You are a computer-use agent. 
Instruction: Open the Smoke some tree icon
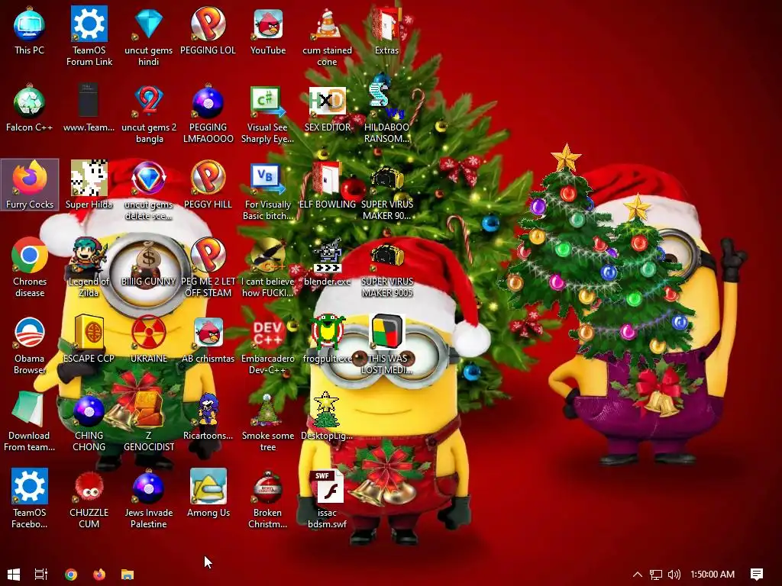point(268,421)
